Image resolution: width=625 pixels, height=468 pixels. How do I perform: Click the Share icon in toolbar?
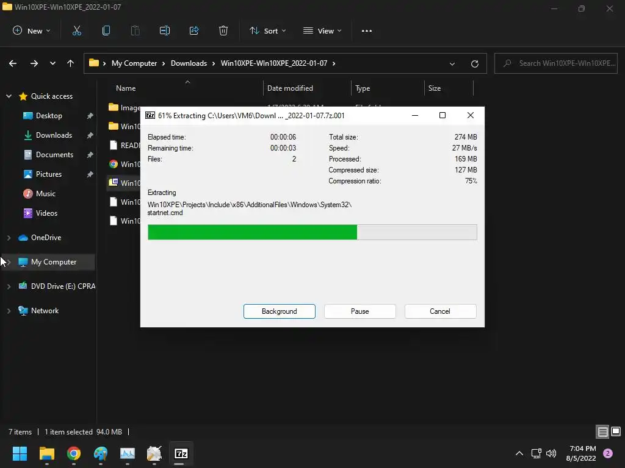pos(194,30)
